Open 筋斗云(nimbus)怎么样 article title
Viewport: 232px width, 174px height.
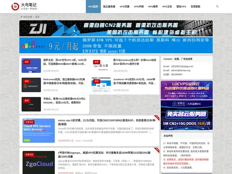(x=135, y=62)
